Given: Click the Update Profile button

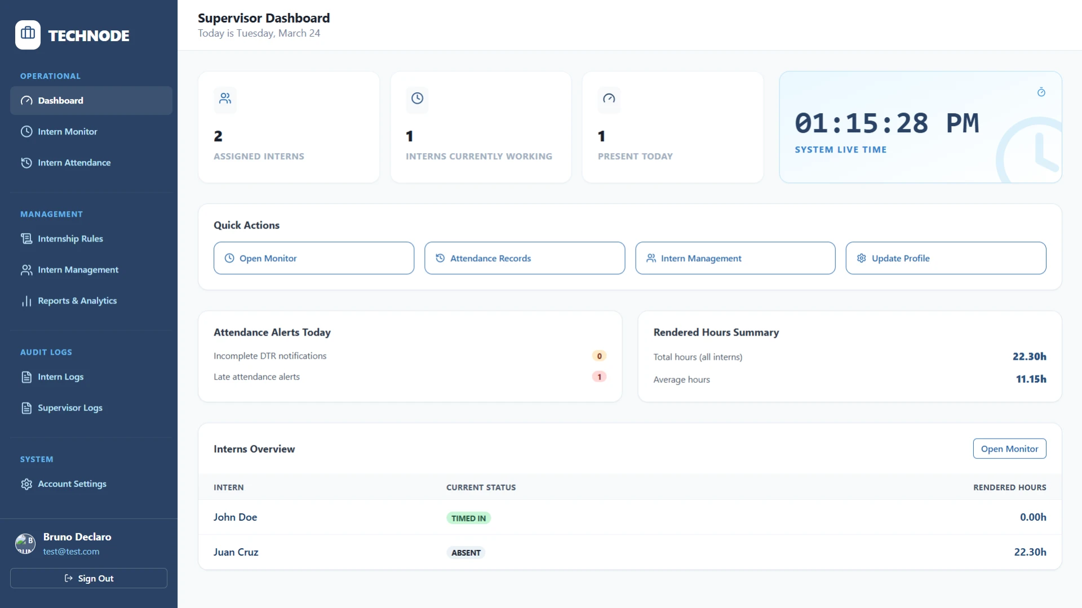Looking at the screenshot, I should [x=946, y=258].
